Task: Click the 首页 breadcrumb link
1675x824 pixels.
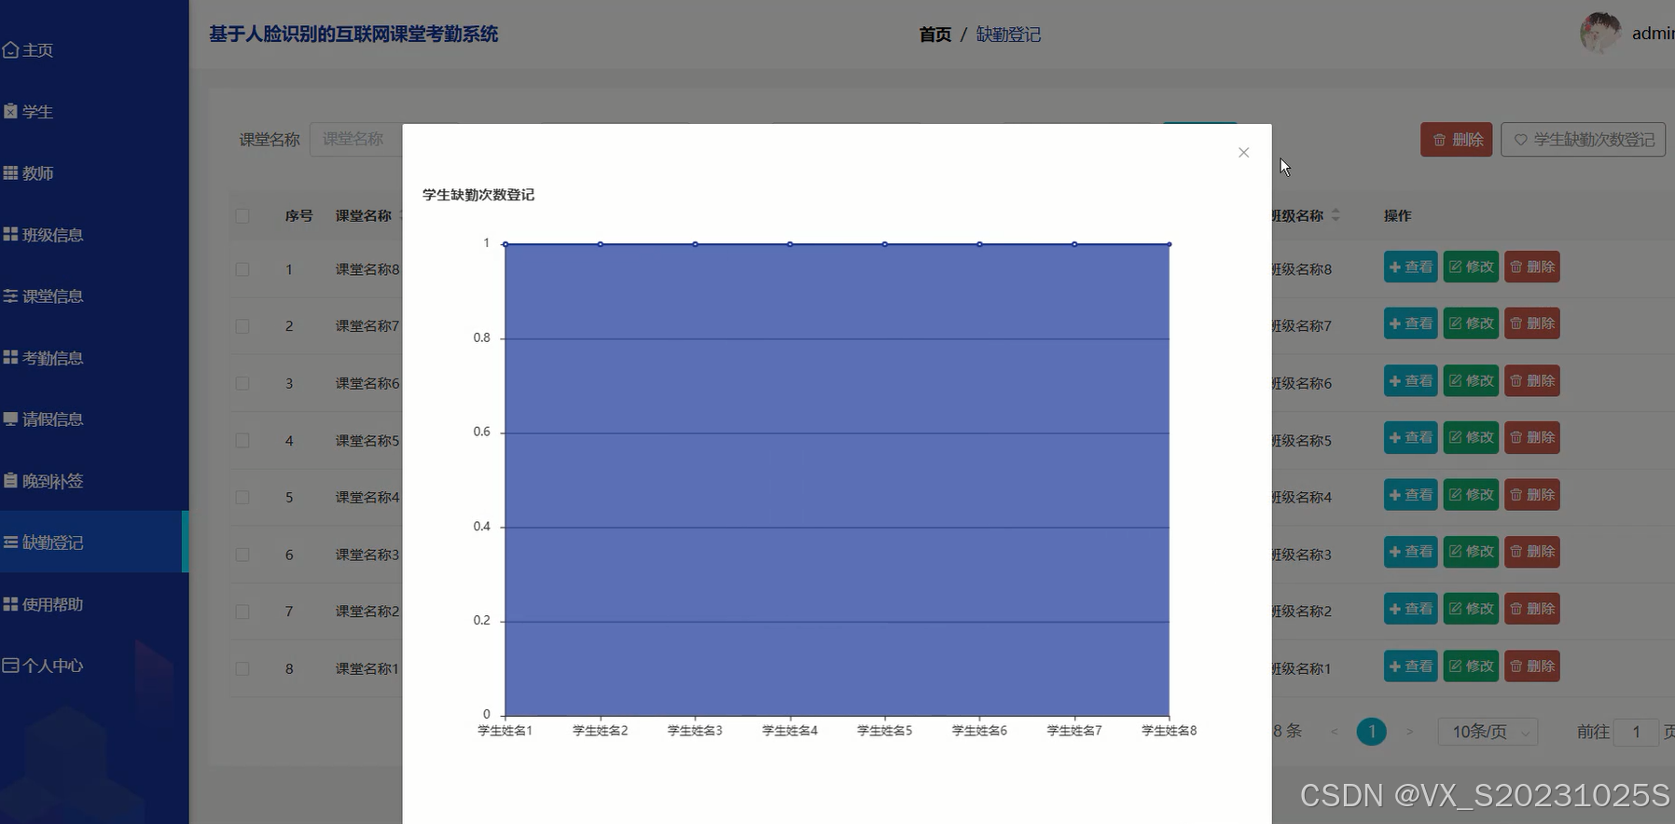Action: click(x=934, y=34)
